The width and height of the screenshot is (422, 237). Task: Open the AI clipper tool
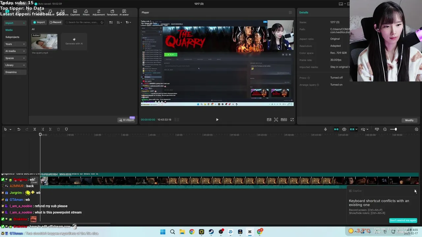pos(126,120)
